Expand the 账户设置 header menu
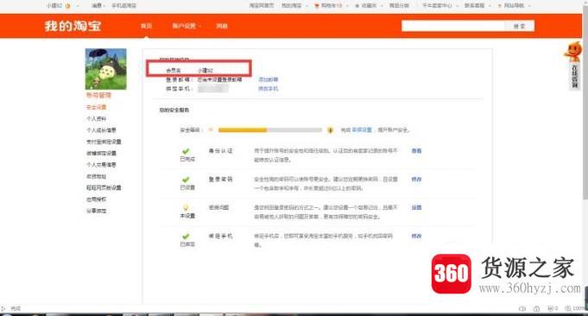 tap(187, 26)
